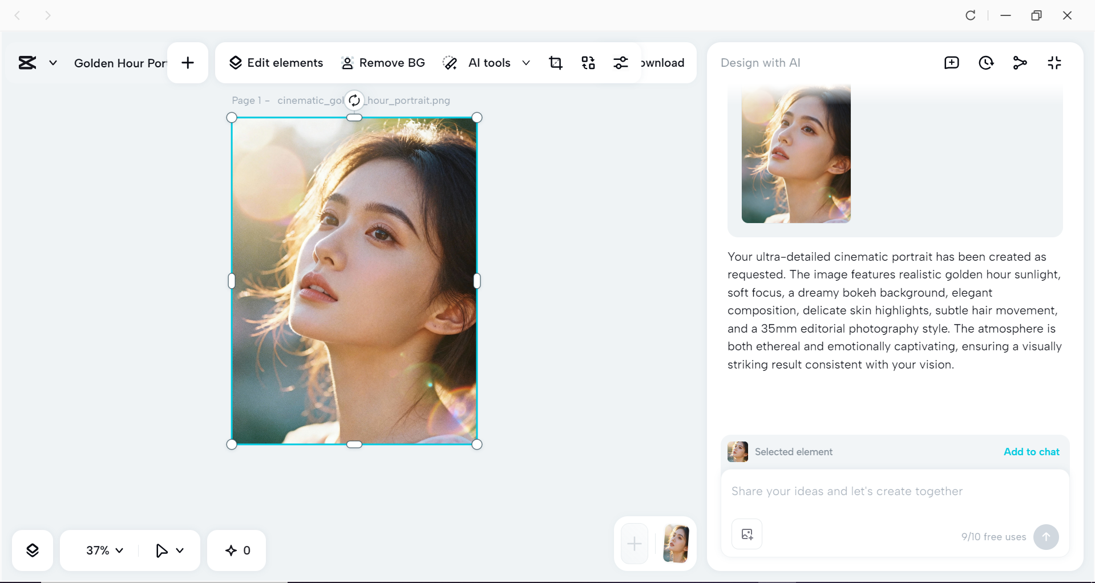Select Remove BG from the toolbar

pyautogui.click(x=382, y=63)
